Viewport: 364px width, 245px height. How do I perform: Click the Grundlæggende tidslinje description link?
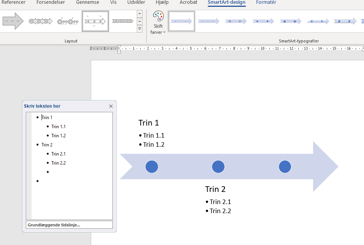tap(54, 225)
